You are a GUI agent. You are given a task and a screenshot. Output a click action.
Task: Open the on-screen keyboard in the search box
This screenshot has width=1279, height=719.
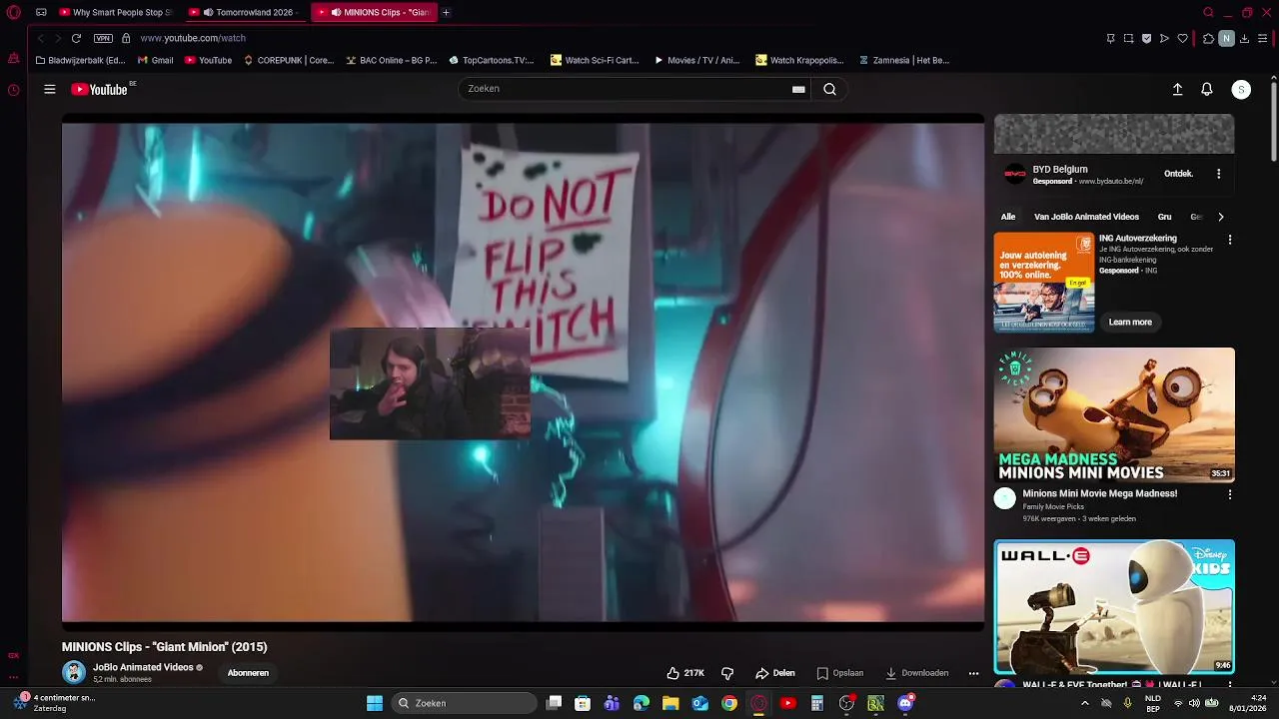(798, 89)
